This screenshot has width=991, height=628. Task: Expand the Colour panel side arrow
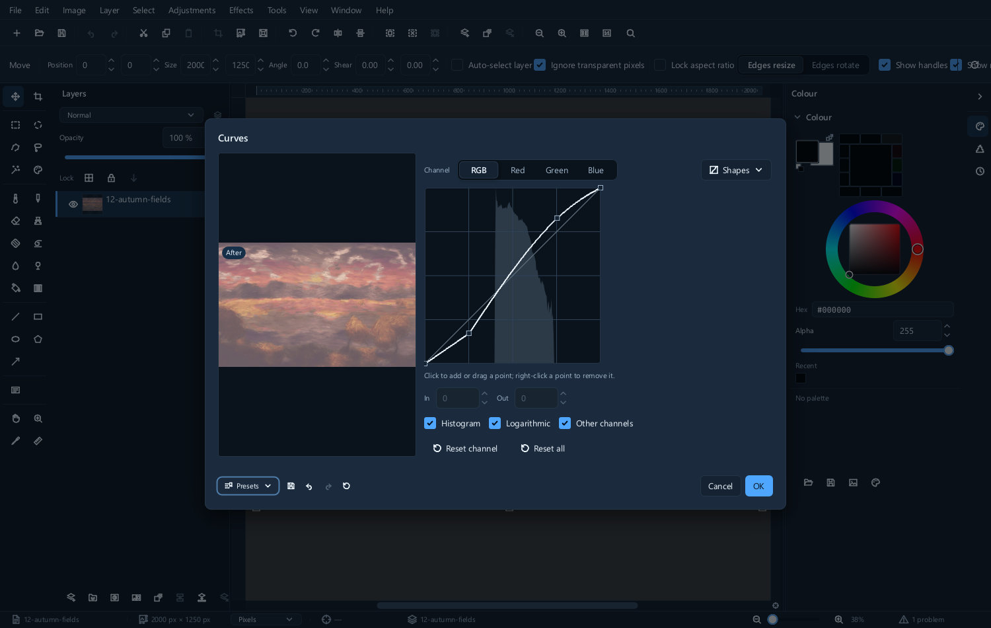coord(980,97)
